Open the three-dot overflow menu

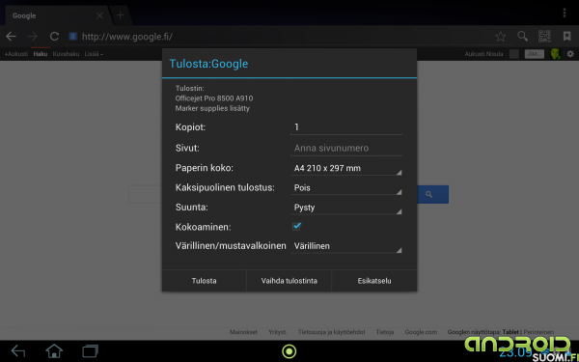pyautogui.click(x=565, y=13)
